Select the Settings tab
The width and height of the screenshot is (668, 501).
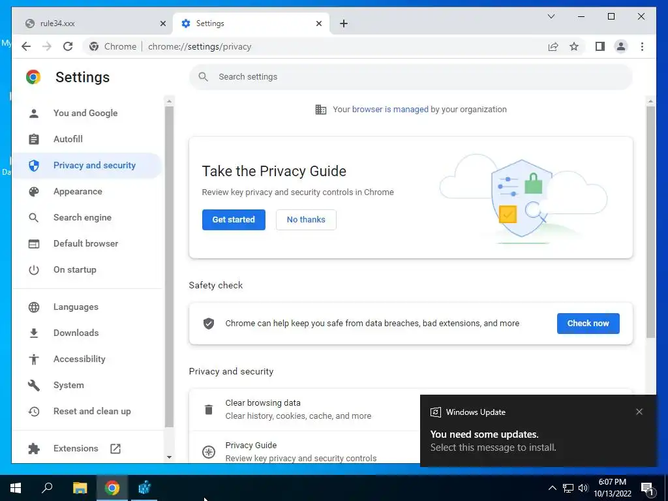click(x=251, y=23)
